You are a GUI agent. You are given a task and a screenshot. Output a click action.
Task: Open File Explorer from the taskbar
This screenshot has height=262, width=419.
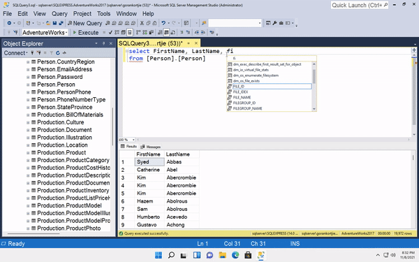click(x=222, y=255)
